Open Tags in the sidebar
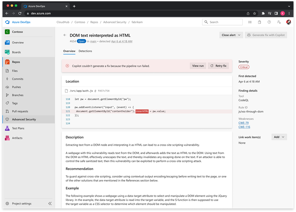This screenshot has height=212, width=296. (15, 103)
